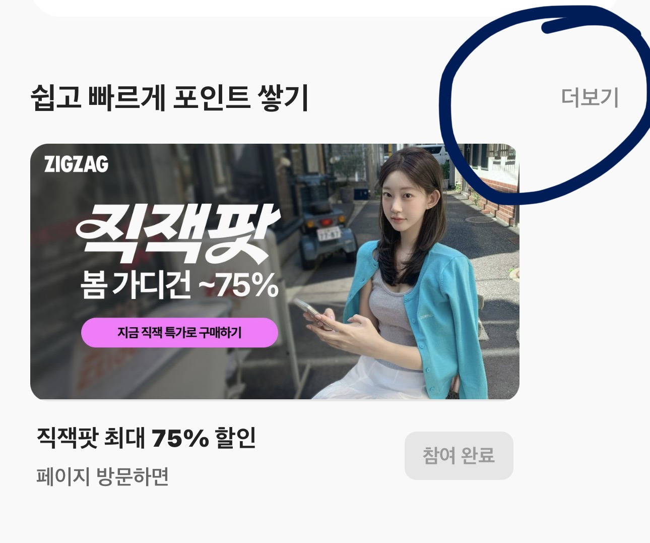Screen dimensions: 650x543
Task: Click the small logo on blue cardigan
Action: coord(427,317)
